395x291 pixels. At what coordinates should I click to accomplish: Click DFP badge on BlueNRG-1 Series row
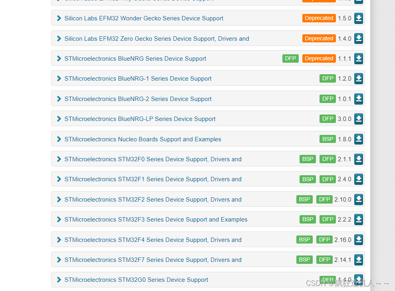328,79
